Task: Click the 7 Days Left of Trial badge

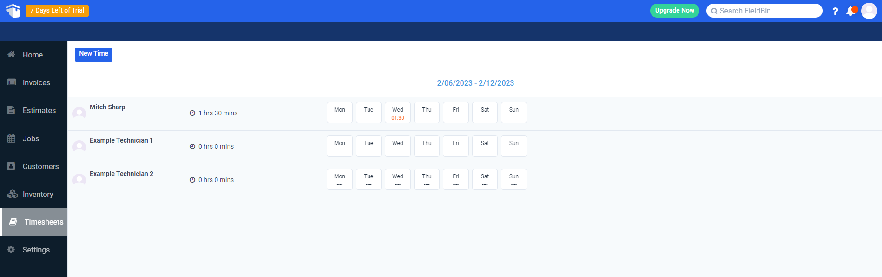Action: pyautogui.click(x=57, y=11)
